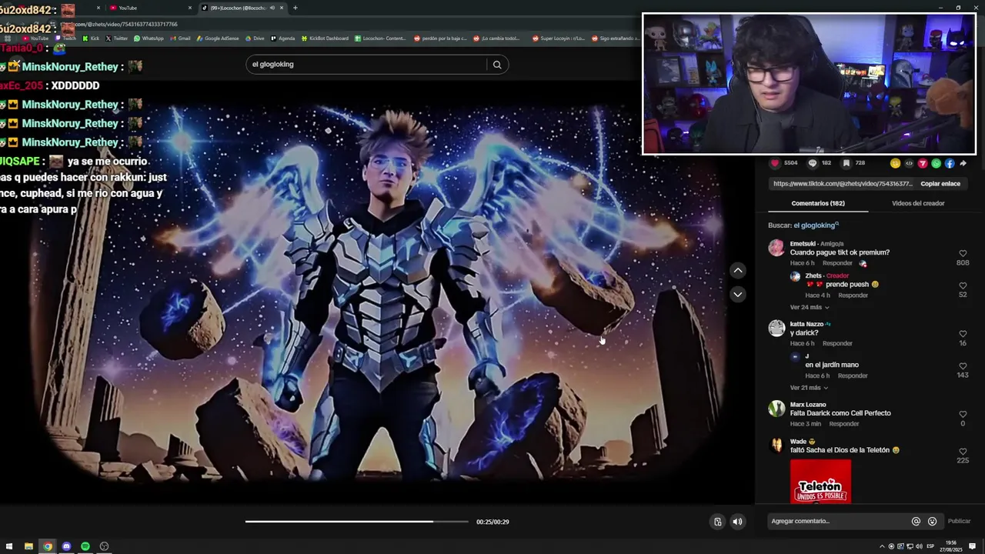The image size is (985, 554).
Task: Click Copiar enlace button
Action: 940,184
